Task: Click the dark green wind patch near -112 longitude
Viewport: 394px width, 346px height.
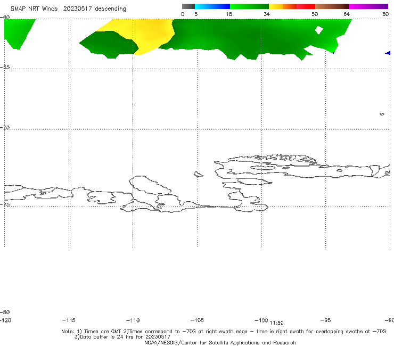Action: [111, 45]
